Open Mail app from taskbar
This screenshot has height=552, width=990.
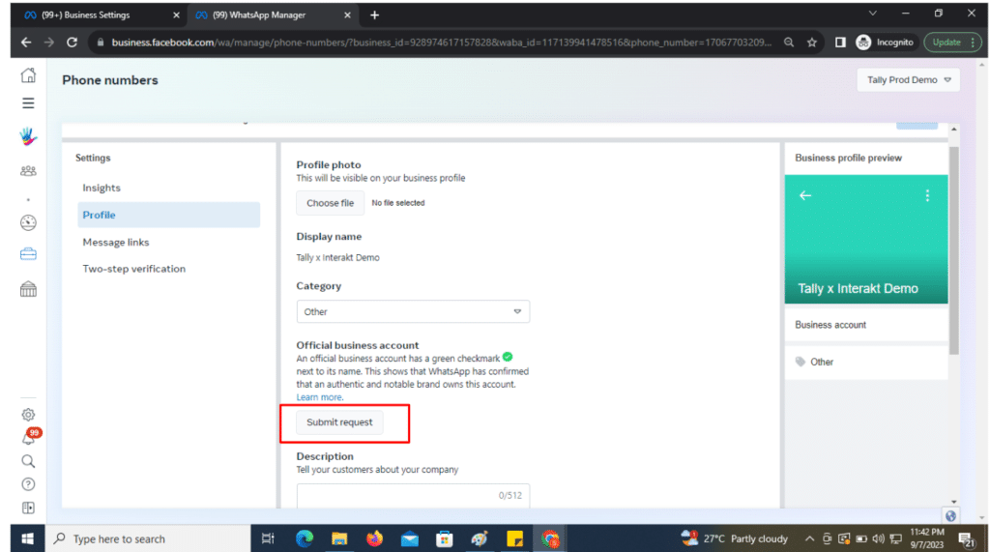[409, 538]
